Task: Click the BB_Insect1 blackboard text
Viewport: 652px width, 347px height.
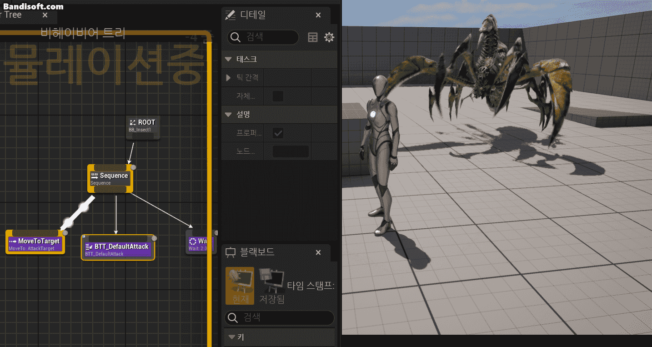Action: click(x=140, y=130)
